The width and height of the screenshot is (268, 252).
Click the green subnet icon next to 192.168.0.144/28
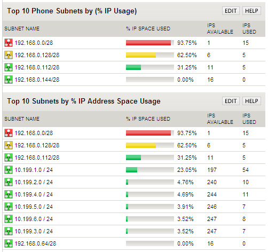click(x=9, y=80)
